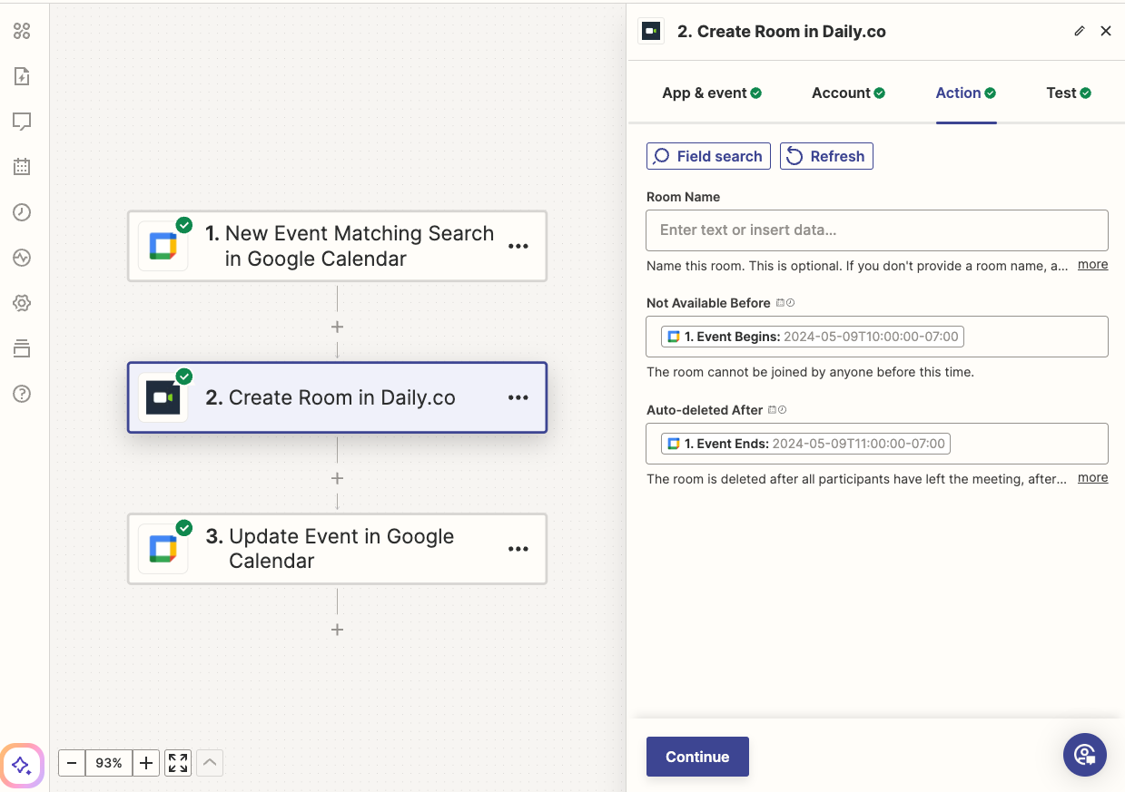This screenshot has width=1125, height=792.
Task: Zoom out with the minus button
Action: click(72, 763)
